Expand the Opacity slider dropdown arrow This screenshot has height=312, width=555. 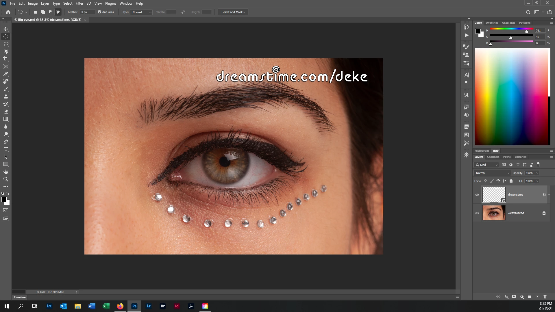click(x=537, y=173)
